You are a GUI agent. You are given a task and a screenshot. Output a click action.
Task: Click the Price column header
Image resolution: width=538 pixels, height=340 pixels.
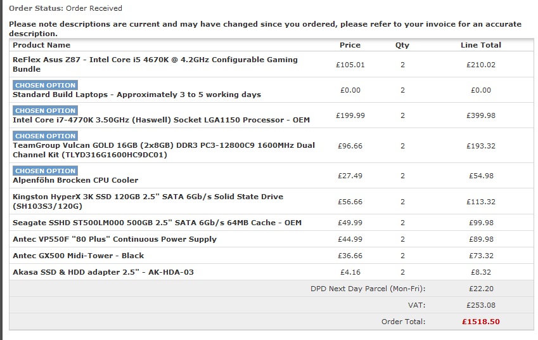point(350,45)
